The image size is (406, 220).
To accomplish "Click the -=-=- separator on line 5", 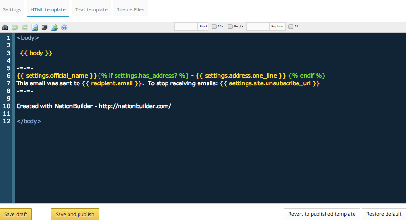I will point(25,68).
